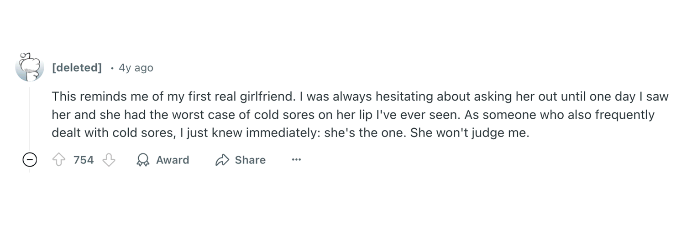Click the "[deleted]" username

coord(77,68)
